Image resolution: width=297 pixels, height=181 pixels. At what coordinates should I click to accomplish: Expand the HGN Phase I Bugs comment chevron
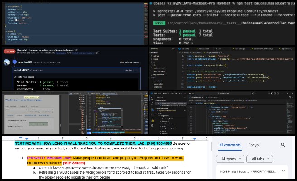pos(283,171)
